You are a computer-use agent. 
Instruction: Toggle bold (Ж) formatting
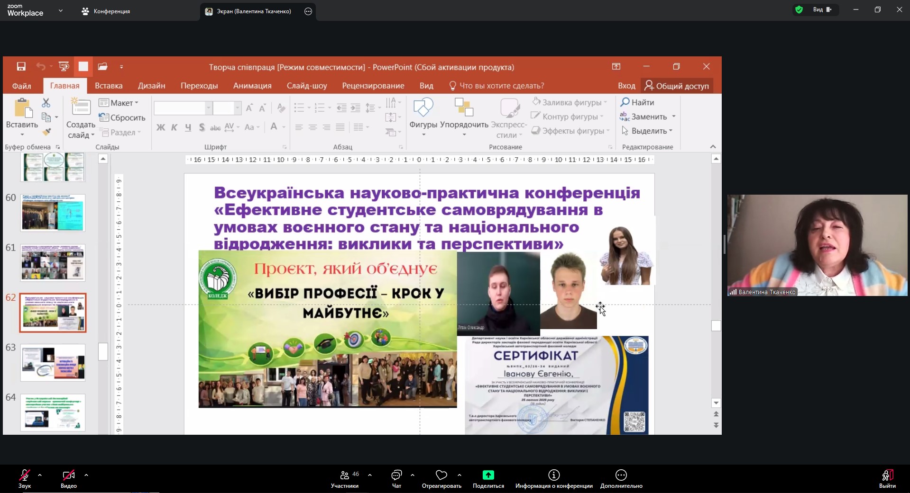click(161, 127)
